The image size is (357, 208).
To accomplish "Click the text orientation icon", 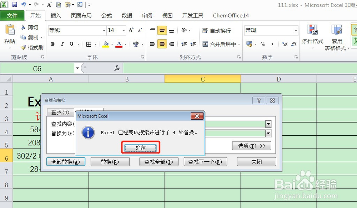I will tap(184, 30).
